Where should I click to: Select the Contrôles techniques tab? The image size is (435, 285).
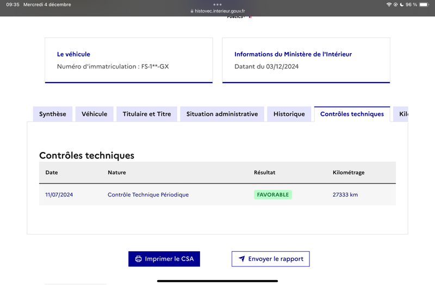click(x=352, y=114)
